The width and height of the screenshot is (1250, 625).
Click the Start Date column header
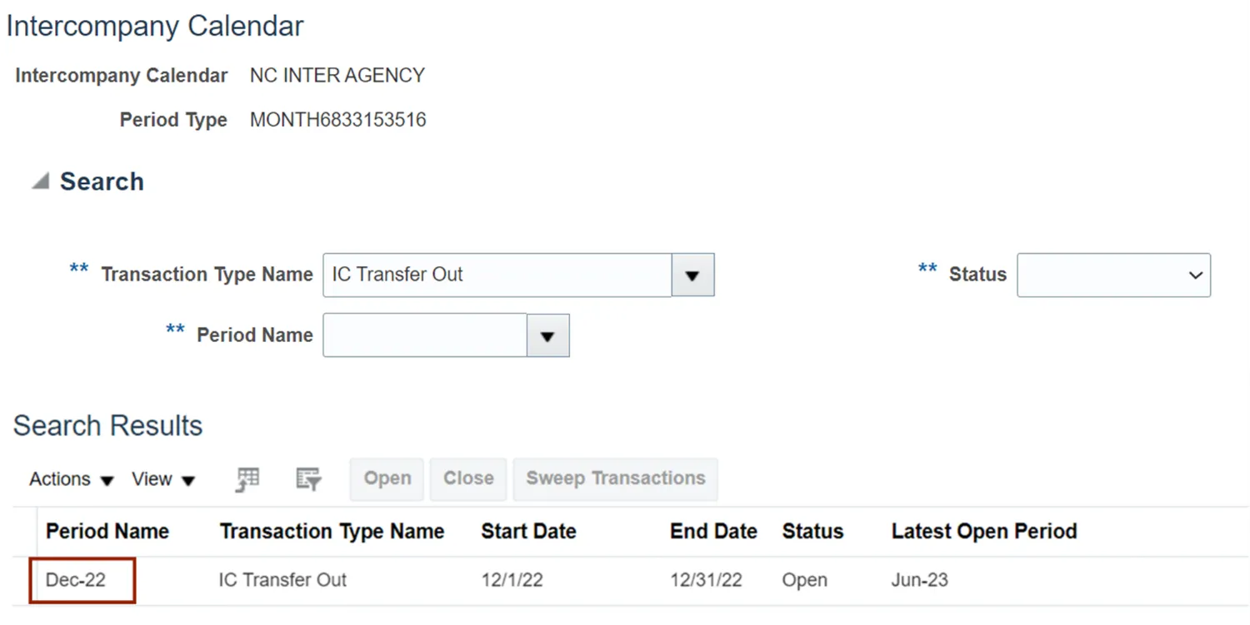pos(528,532)
